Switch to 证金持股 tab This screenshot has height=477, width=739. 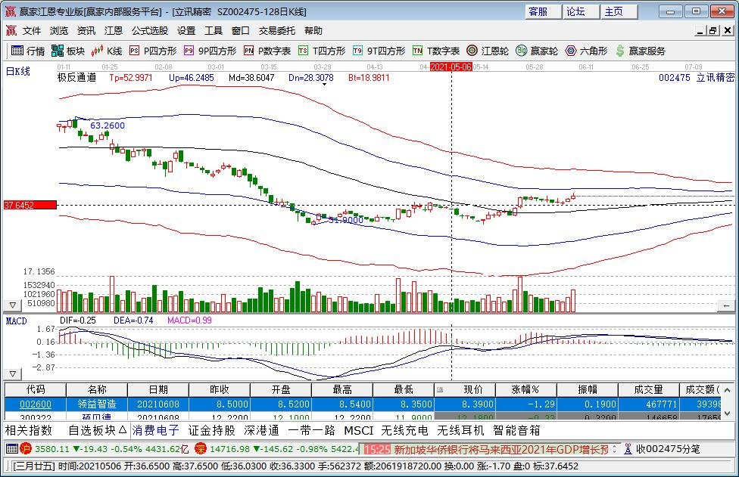click(x=211, y=430)
